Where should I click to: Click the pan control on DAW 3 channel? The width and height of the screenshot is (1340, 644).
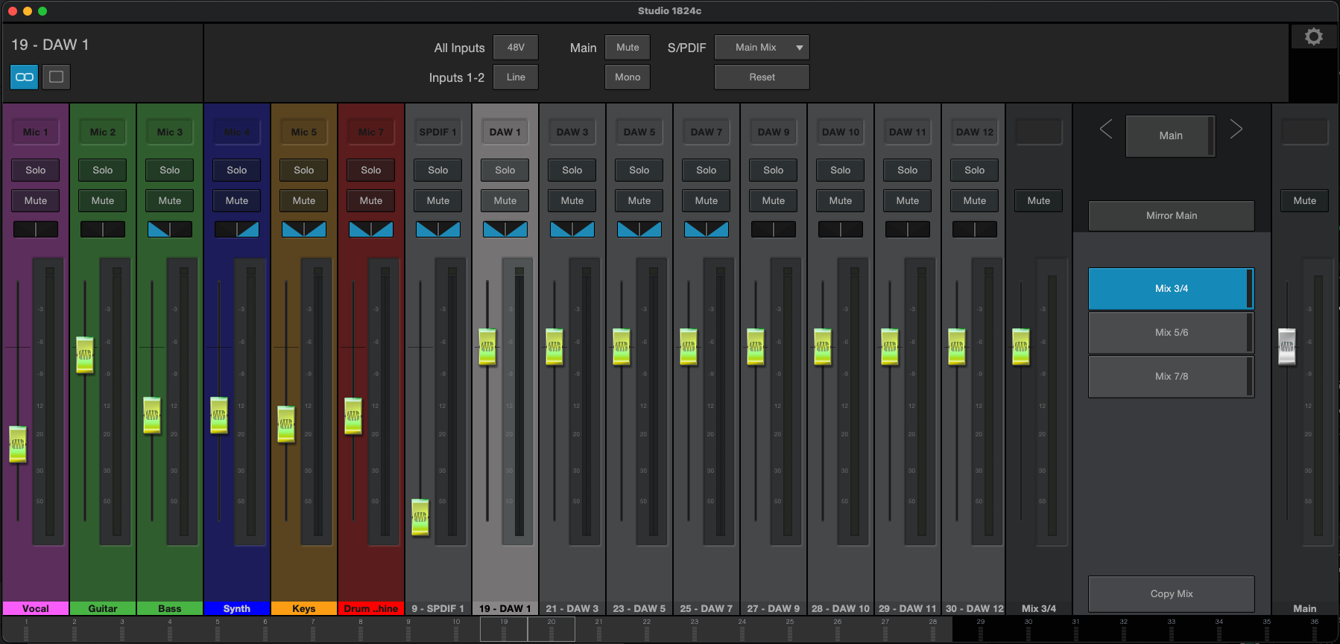572,229
